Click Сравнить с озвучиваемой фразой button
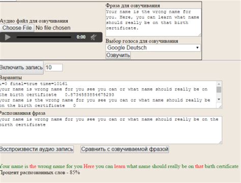This screenshot has width=241, height=183. pos(125,150)
